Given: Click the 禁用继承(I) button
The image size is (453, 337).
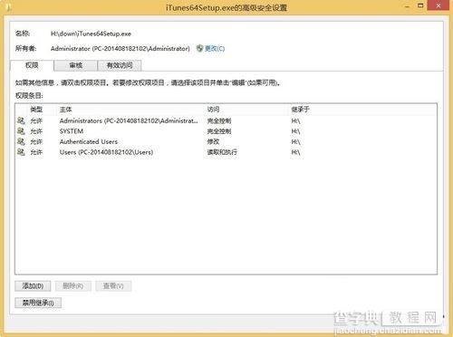Looking at the screenshot, I should (38, 303).
